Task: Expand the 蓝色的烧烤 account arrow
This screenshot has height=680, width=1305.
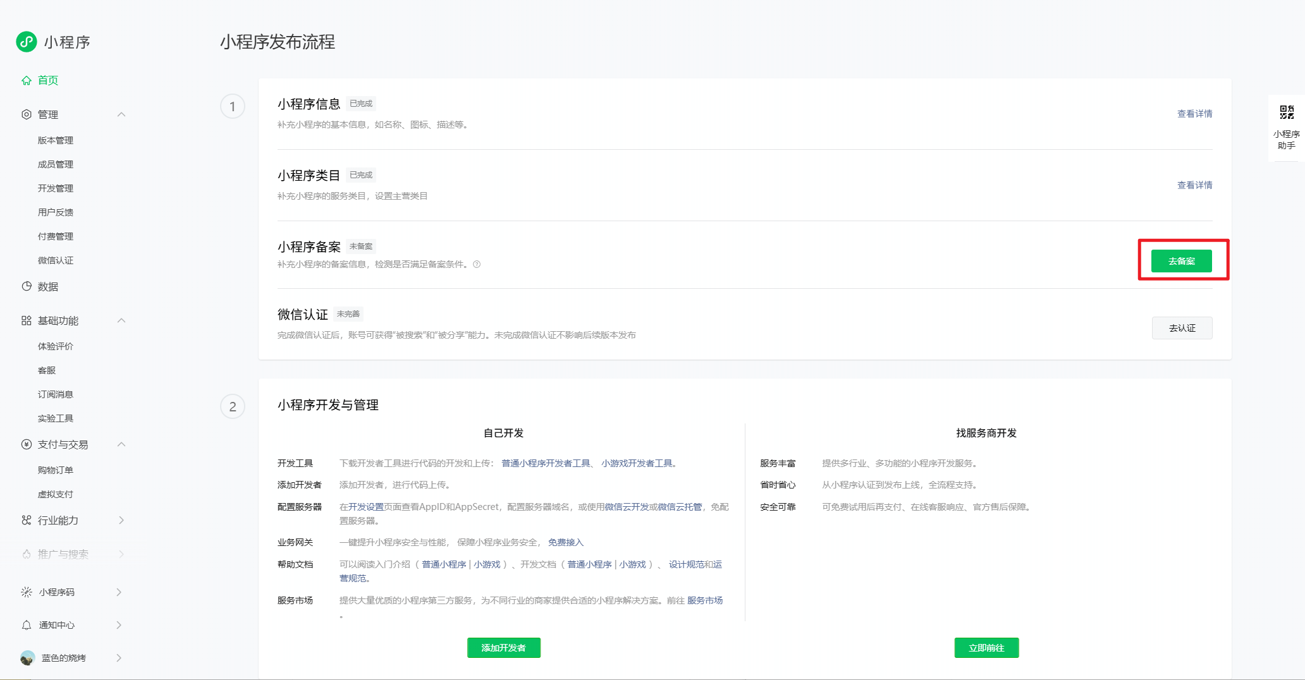Action: click(119, 658)
